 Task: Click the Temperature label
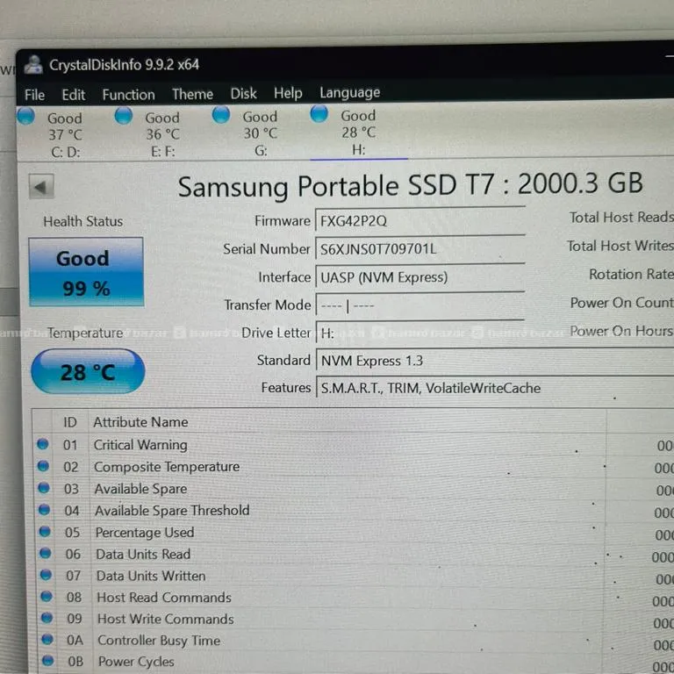coord(85,333)
